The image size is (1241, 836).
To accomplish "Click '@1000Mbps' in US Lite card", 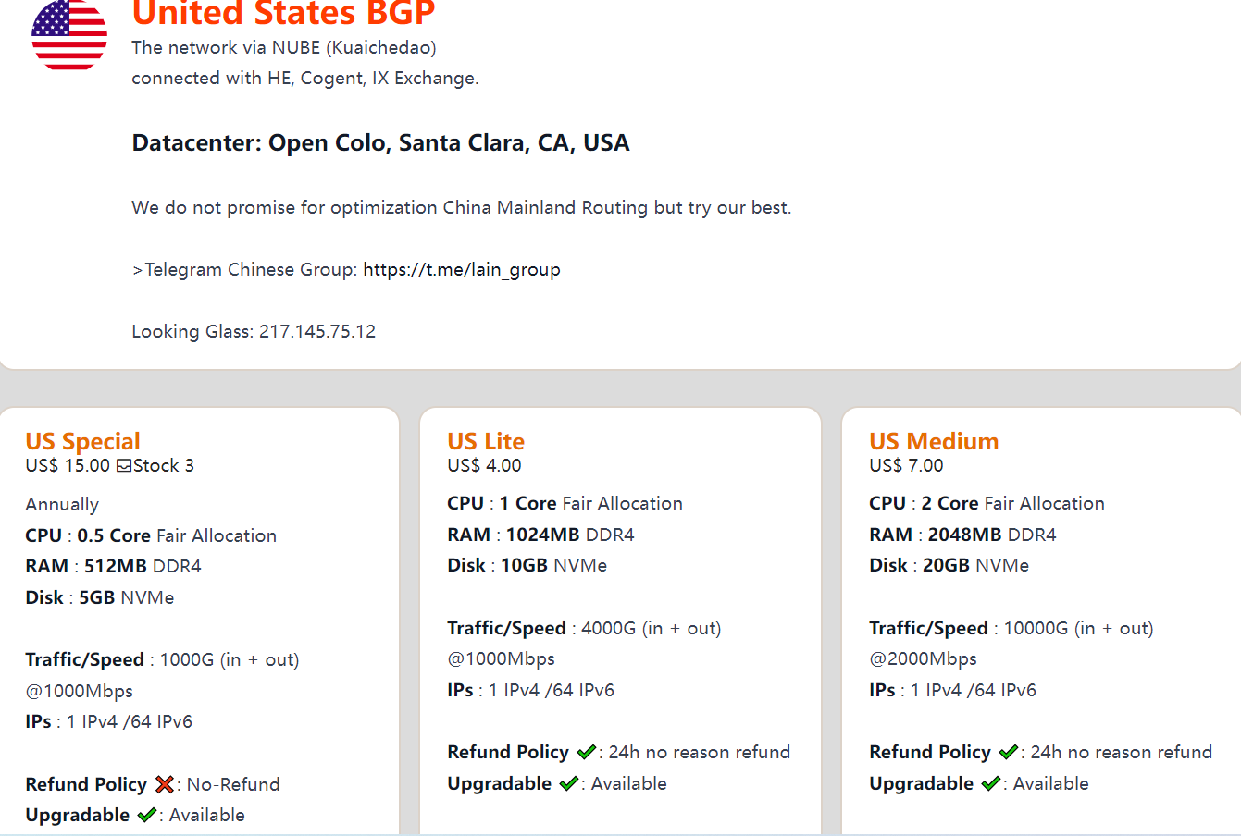I will click(502, 658).
